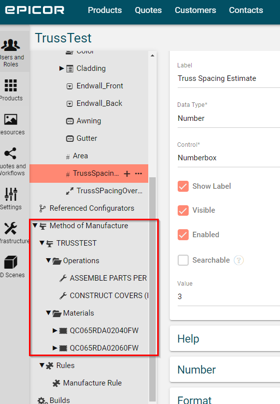This screenshot has width=280, height=404.
Task: Click the Endwall_Back dropdown field icon
Action: point(69,103)
